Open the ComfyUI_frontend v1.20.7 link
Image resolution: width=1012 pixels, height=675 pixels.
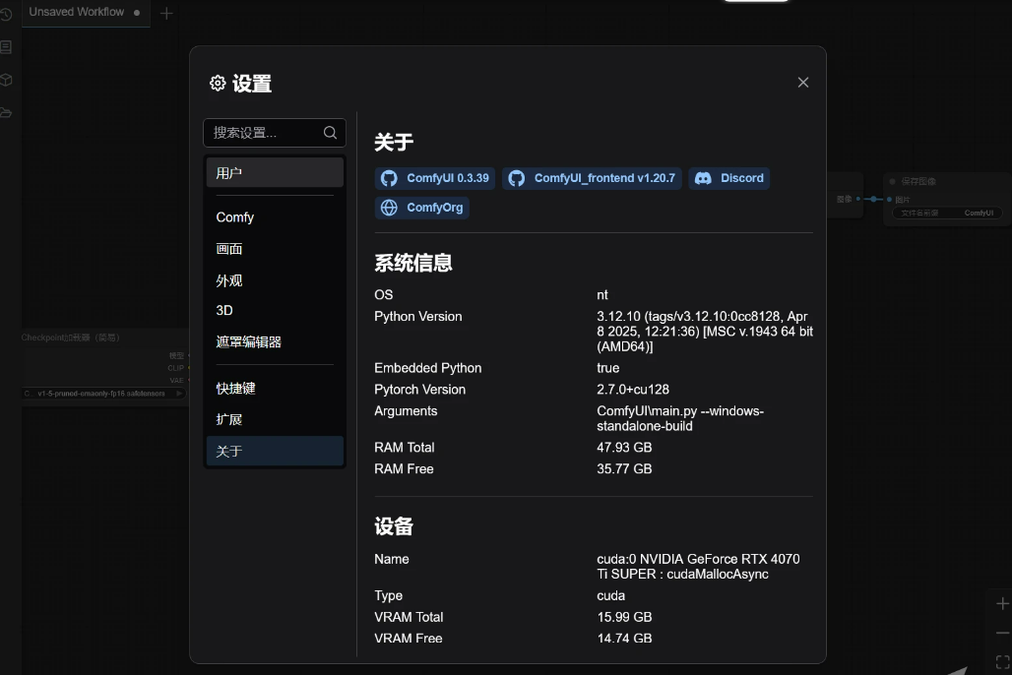[592, 178]
